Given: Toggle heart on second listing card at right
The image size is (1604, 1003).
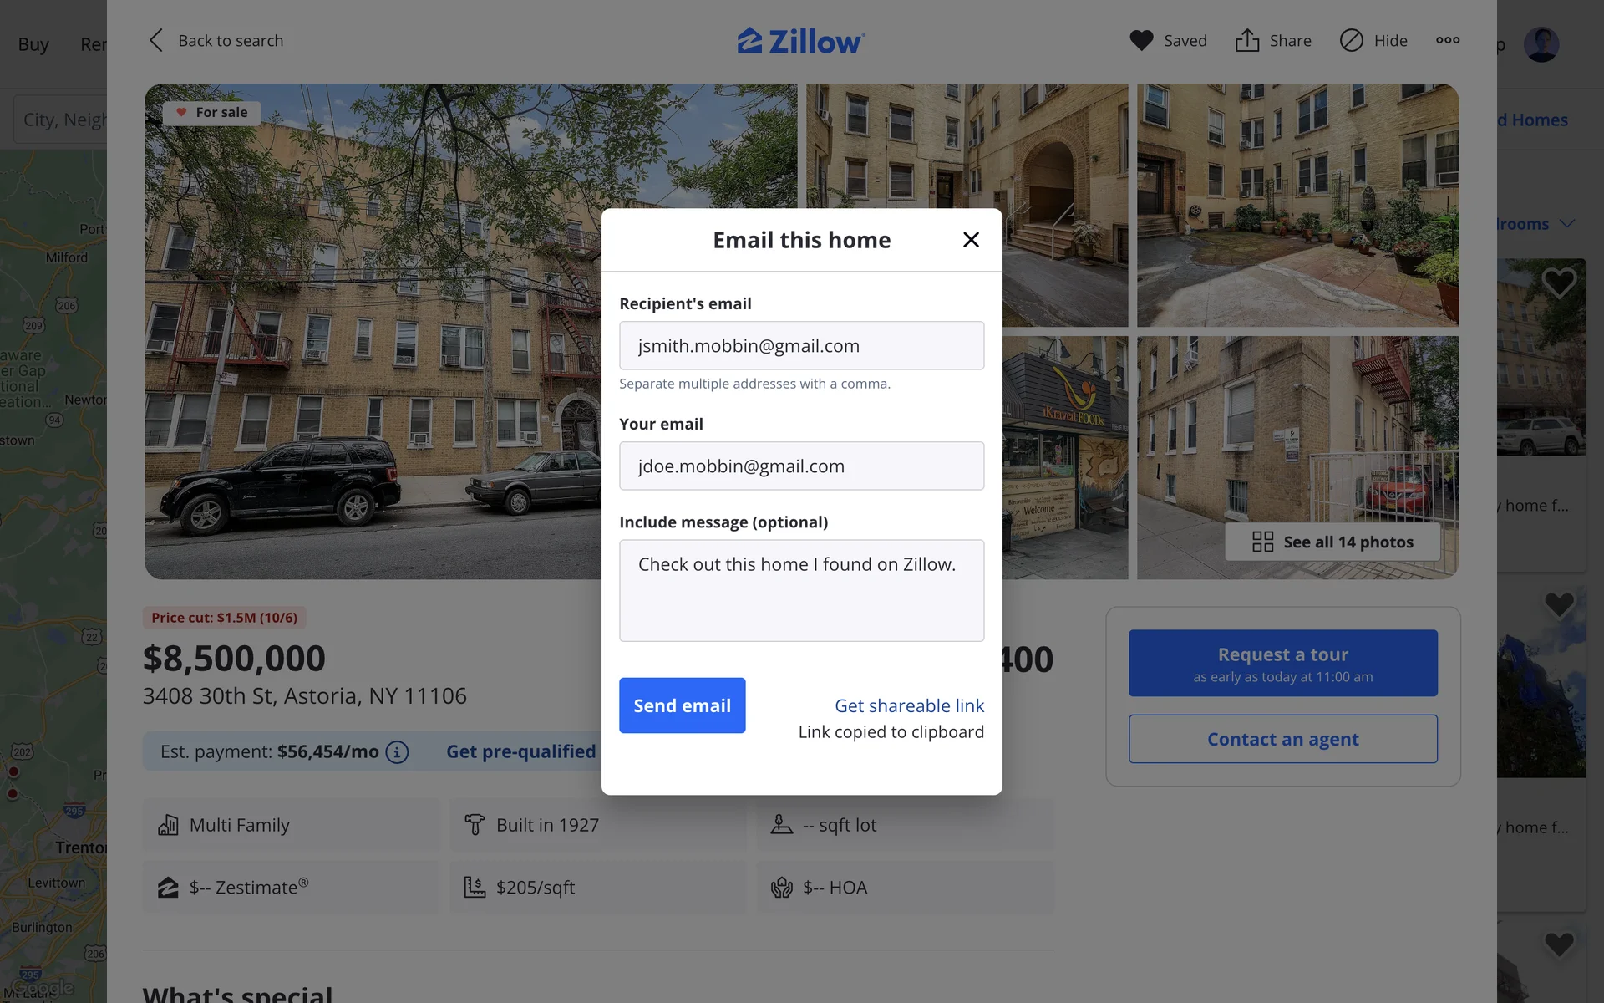Looking at the screenshot, I should 1559,604.
